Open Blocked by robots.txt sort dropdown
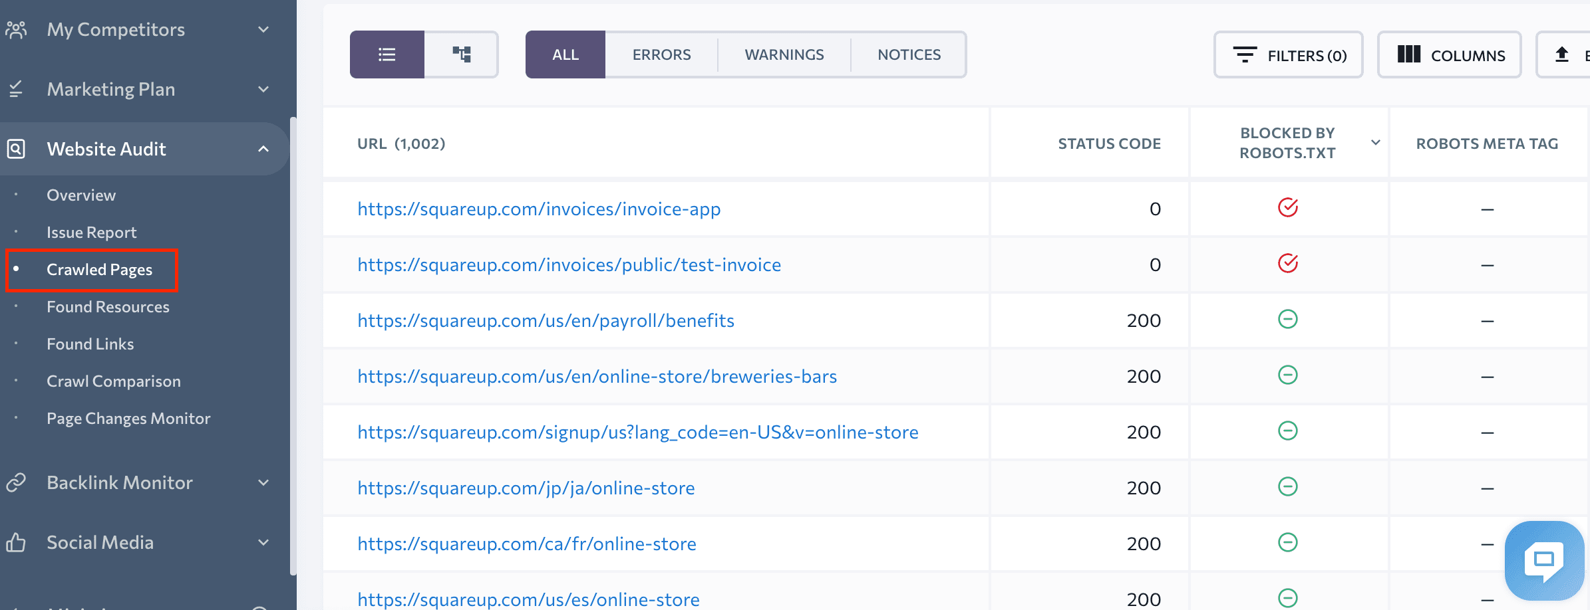1590x610 pixels. 1376,143
